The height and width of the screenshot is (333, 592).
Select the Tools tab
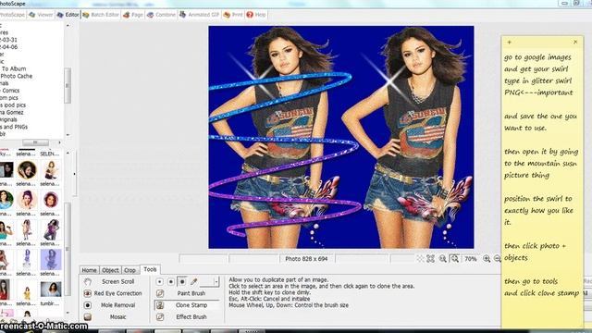(x=150, y=269)
